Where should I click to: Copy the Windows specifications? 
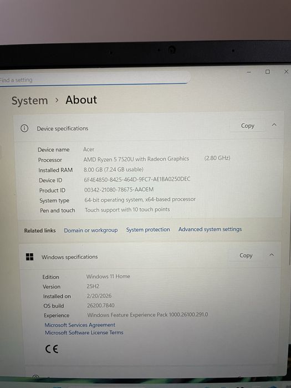coord(246,256)
